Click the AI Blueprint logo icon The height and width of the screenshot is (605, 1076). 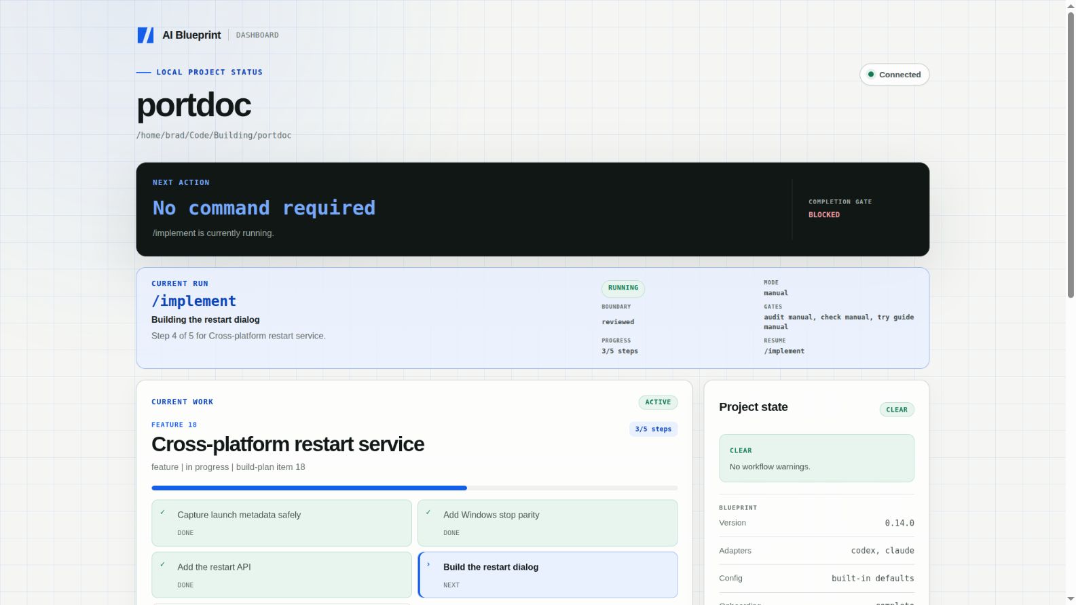click(145, 35)
